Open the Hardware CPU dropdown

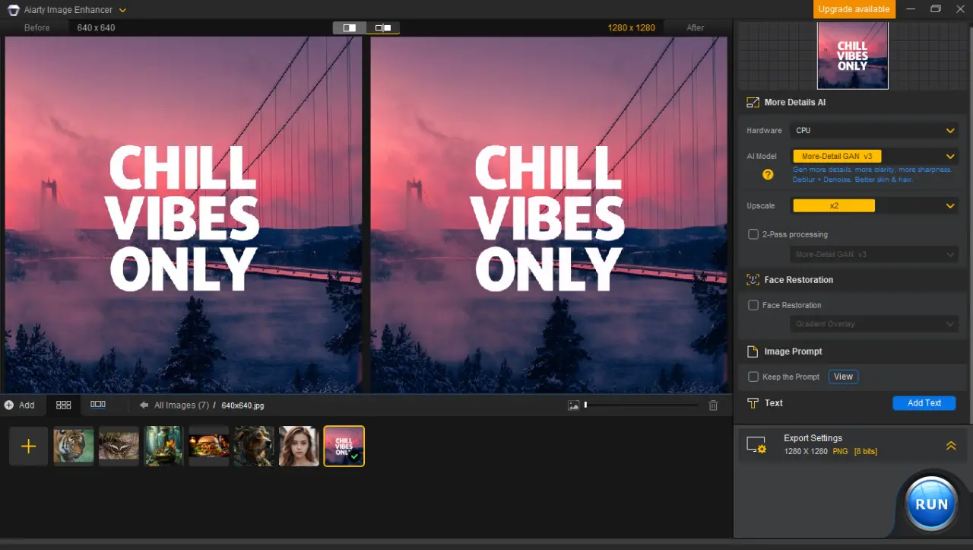(x=873, y=130)
